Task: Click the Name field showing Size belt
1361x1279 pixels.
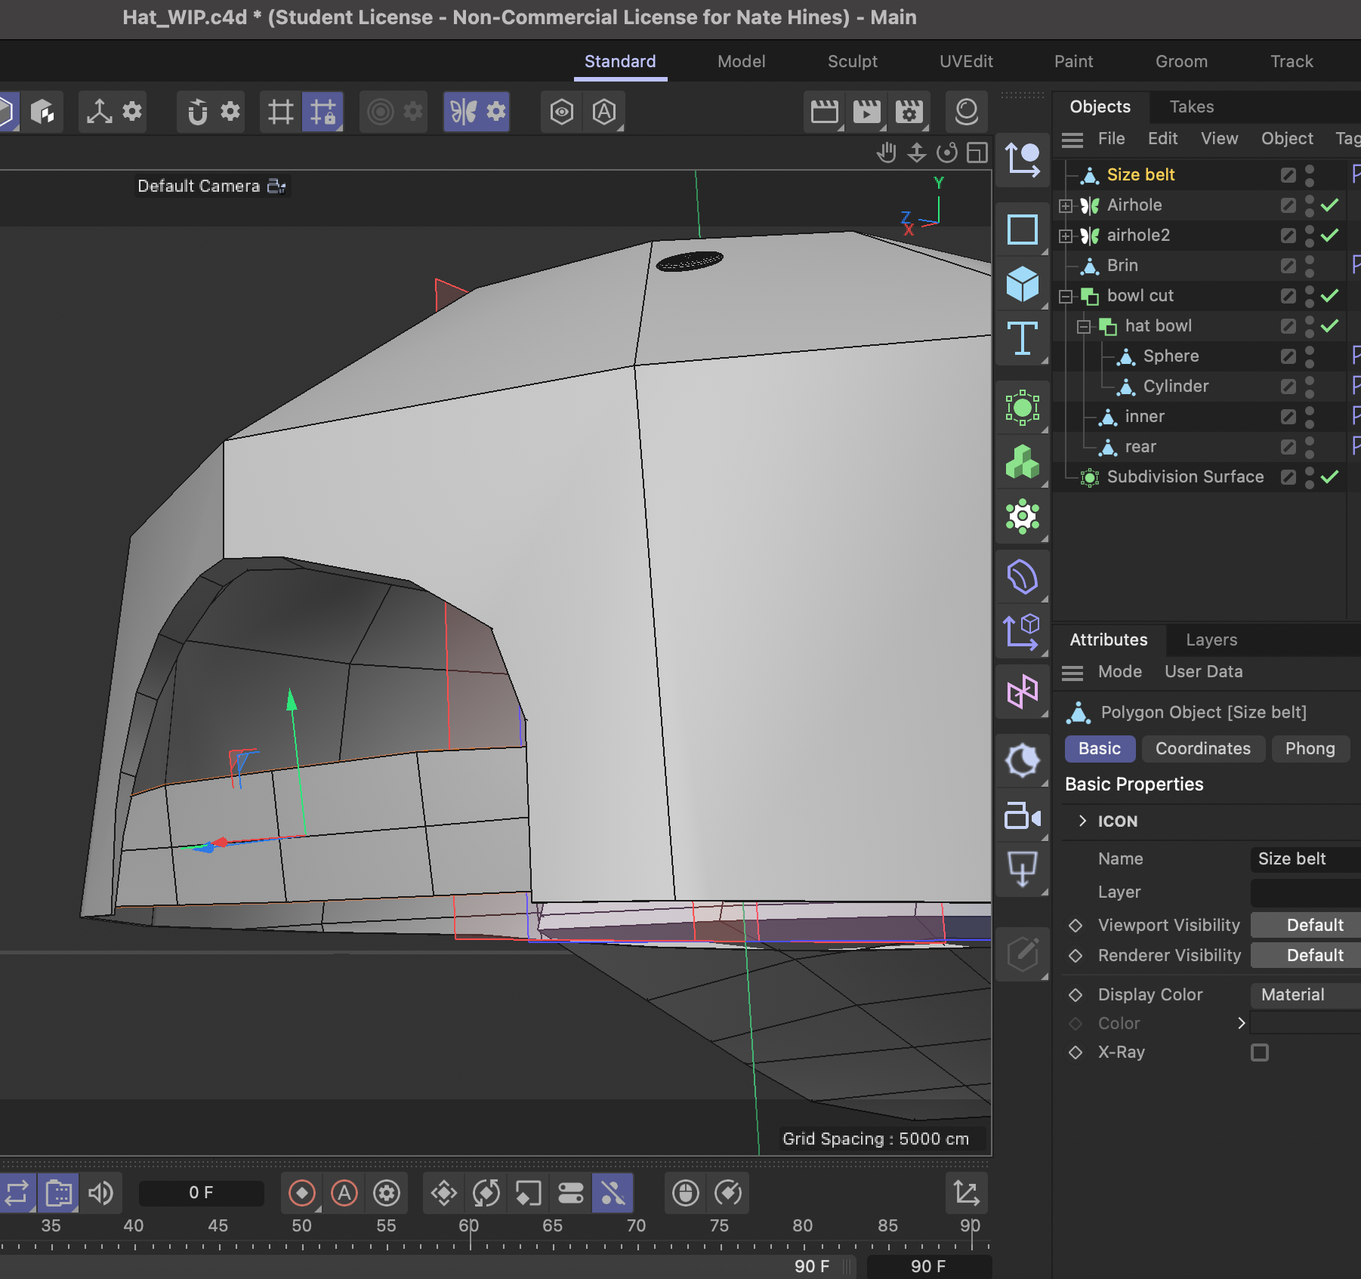Action: coord(1303,858)
